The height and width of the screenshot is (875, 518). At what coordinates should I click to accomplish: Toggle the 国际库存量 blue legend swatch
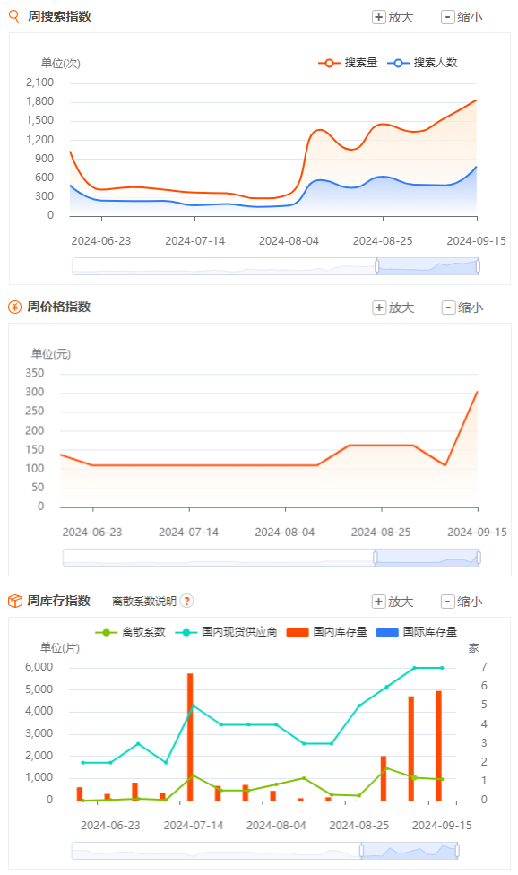click(387, 632)
